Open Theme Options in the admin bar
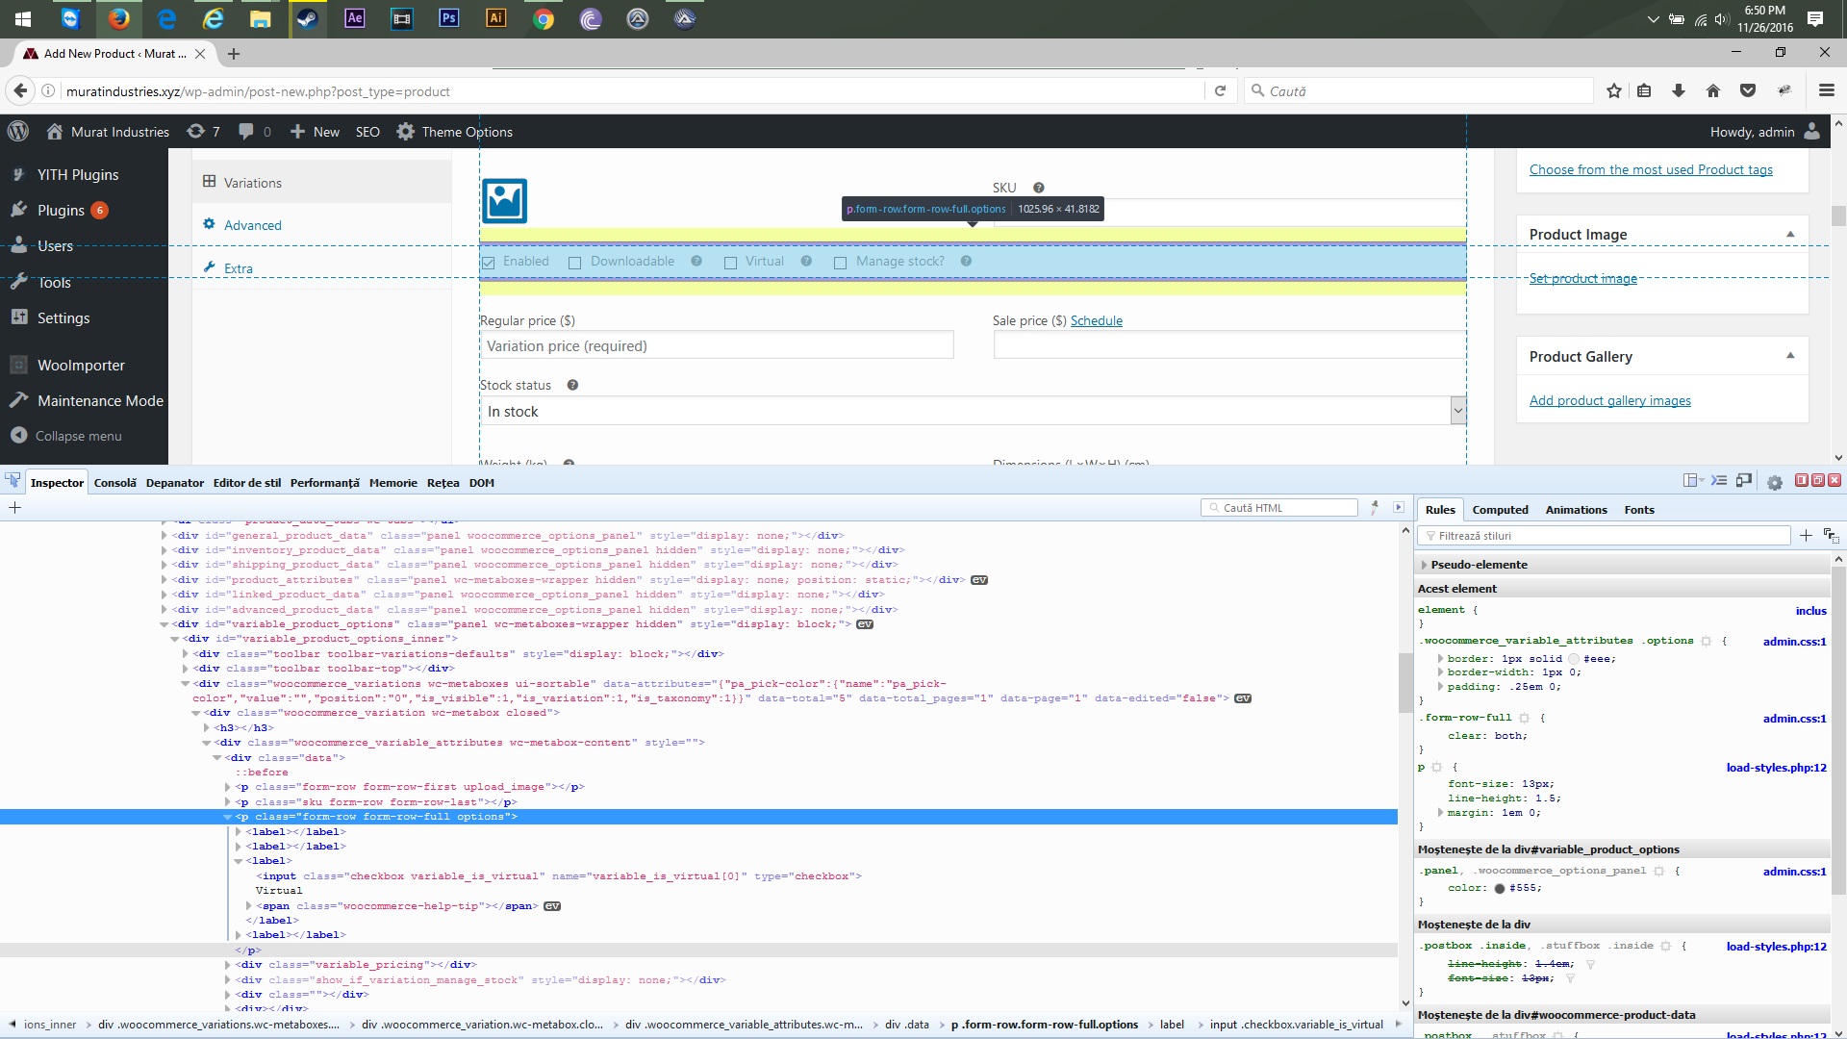The height and width of the screenshot is (1039, 1847). [x=455, y=132]
